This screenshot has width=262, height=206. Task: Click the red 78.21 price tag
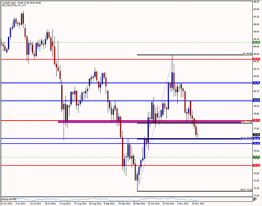(x=257, y=120)
